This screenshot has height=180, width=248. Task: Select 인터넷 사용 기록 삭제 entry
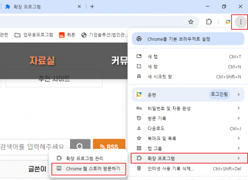coord(188,168)
